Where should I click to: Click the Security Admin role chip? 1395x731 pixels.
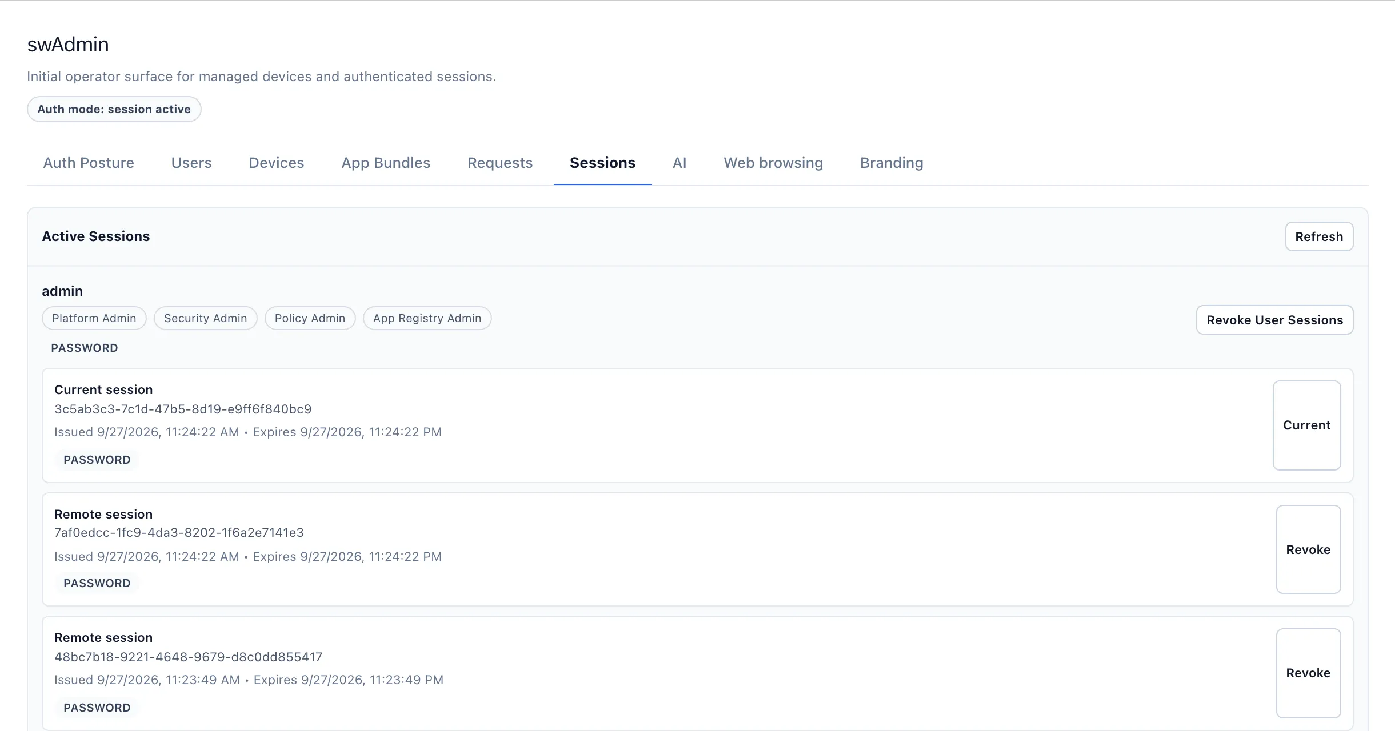tap(205, 318)
